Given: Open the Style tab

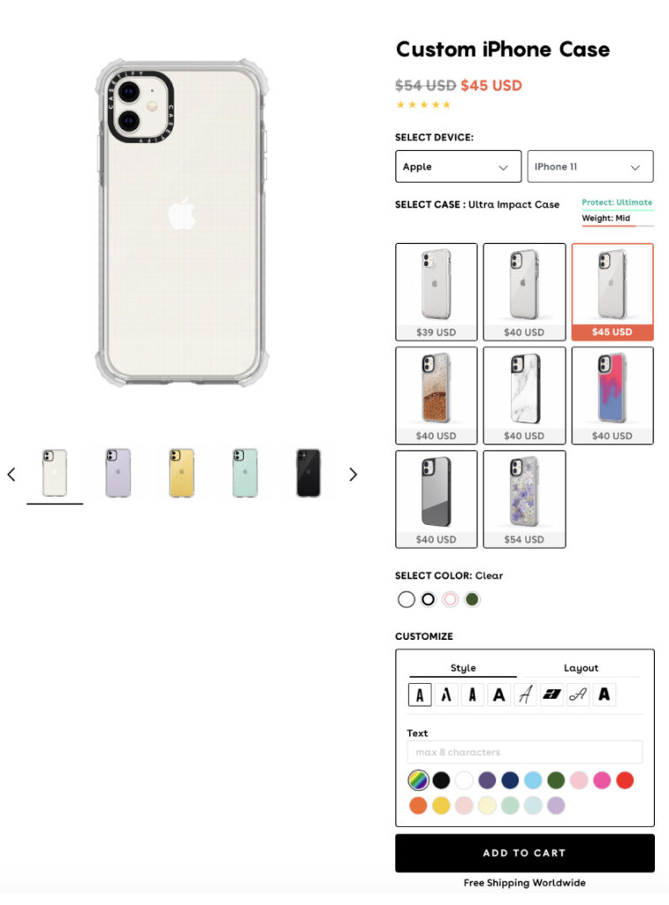Looking at the screenshot, I should tap(463, 668).
